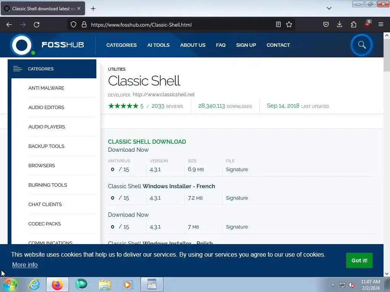
Task: Open SIGN UP in top navigation
Action: 246,45
